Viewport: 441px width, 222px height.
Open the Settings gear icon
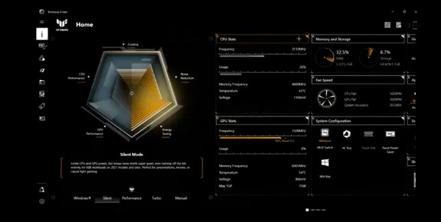point(42,201)
